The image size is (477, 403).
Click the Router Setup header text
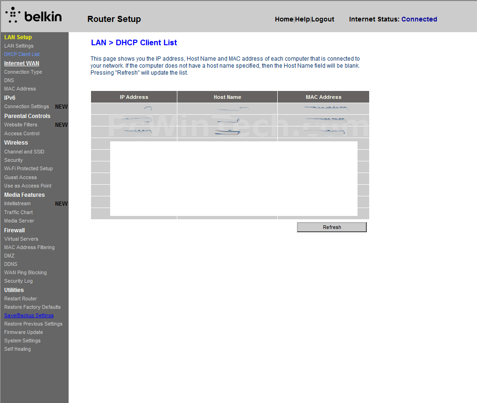pyautogui.click(x=114, y=19)
